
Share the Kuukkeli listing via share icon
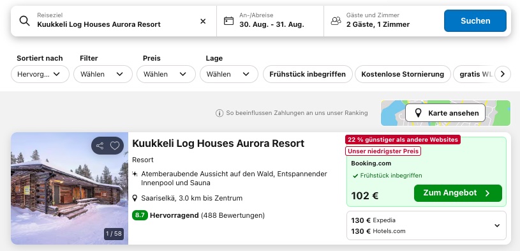[100, 146]
